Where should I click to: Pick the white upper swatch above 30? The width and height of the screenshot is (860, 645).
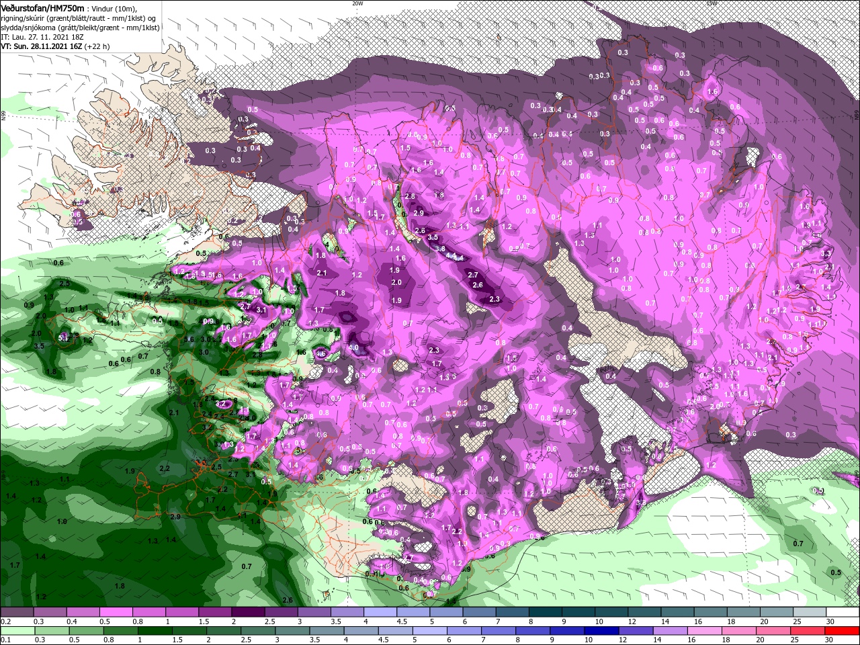[x=842, y=613]
